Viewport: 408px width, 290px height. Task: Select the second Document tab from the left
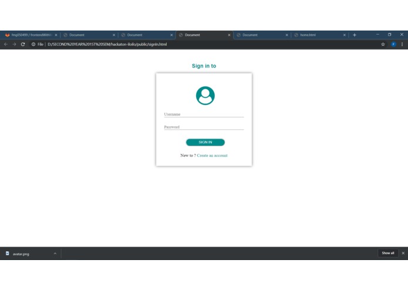146,35
